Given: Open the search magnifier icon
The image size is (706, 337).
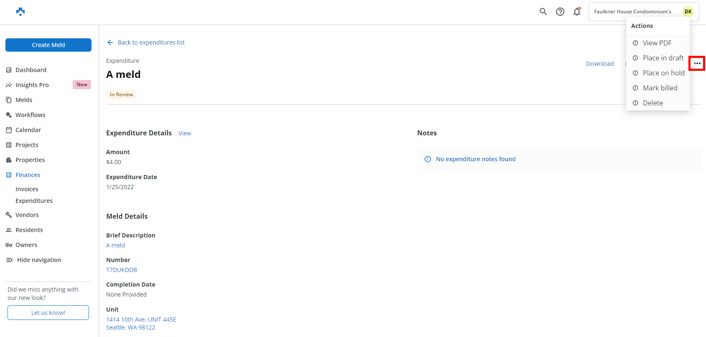Looking at the screenshot, I should pyautogui.click(x=543, y=12).
